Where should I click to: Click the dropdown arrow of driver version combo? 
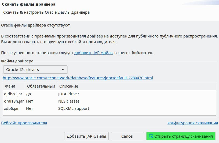(x=63, y=70)
